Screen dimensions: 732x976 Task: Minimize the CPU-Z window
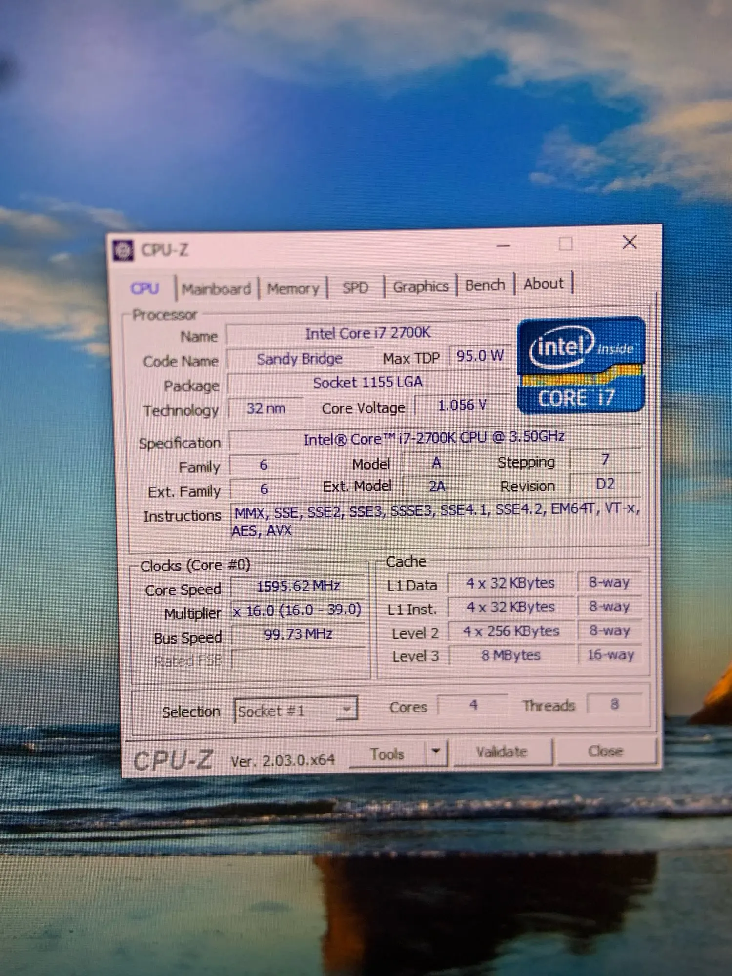click(503, 245)
